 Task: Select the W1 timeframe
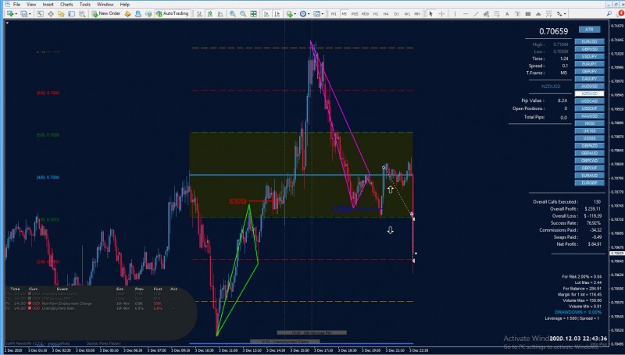407,14
